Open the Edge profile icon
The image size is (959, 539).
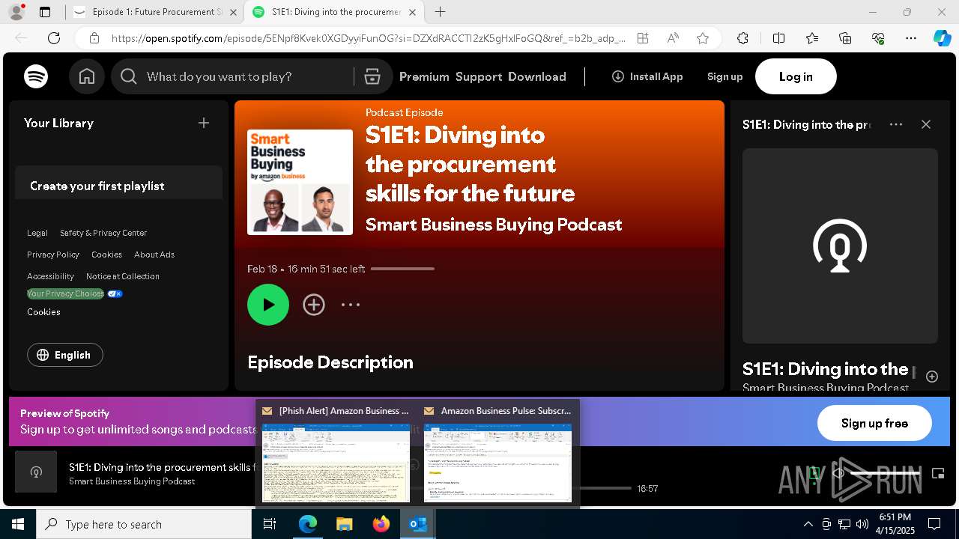pos(16,12)
